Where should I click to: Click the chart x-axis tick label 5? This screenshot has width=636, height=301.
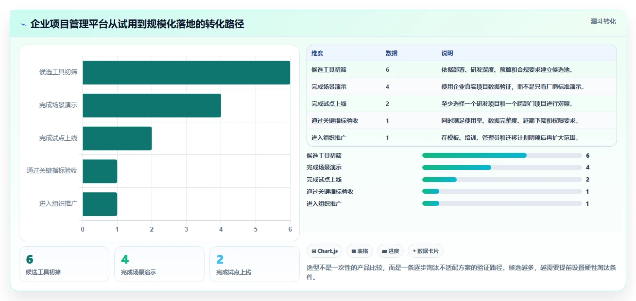pos(256,229)
